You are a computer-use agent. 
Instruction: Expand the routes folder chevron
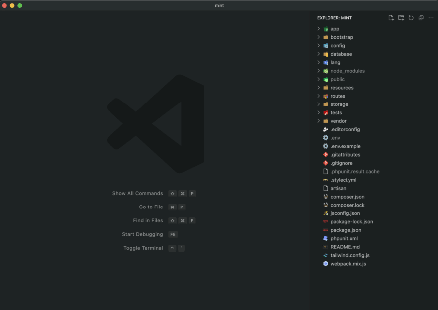pyautogui.click(x=318, y=96)
